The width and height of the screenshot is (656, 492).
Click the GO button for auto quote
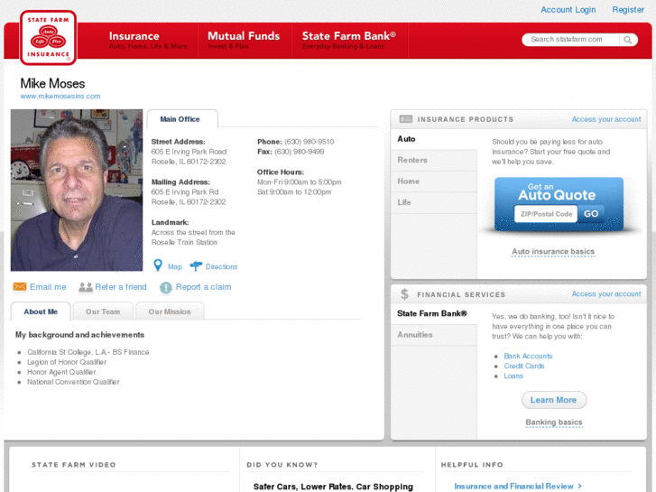pos(591,214)
